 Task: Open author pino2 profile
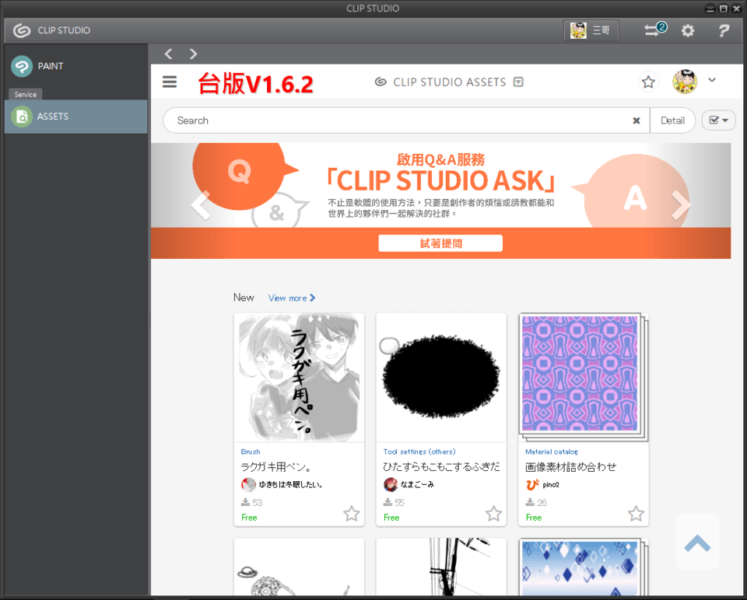coord(542,484)
